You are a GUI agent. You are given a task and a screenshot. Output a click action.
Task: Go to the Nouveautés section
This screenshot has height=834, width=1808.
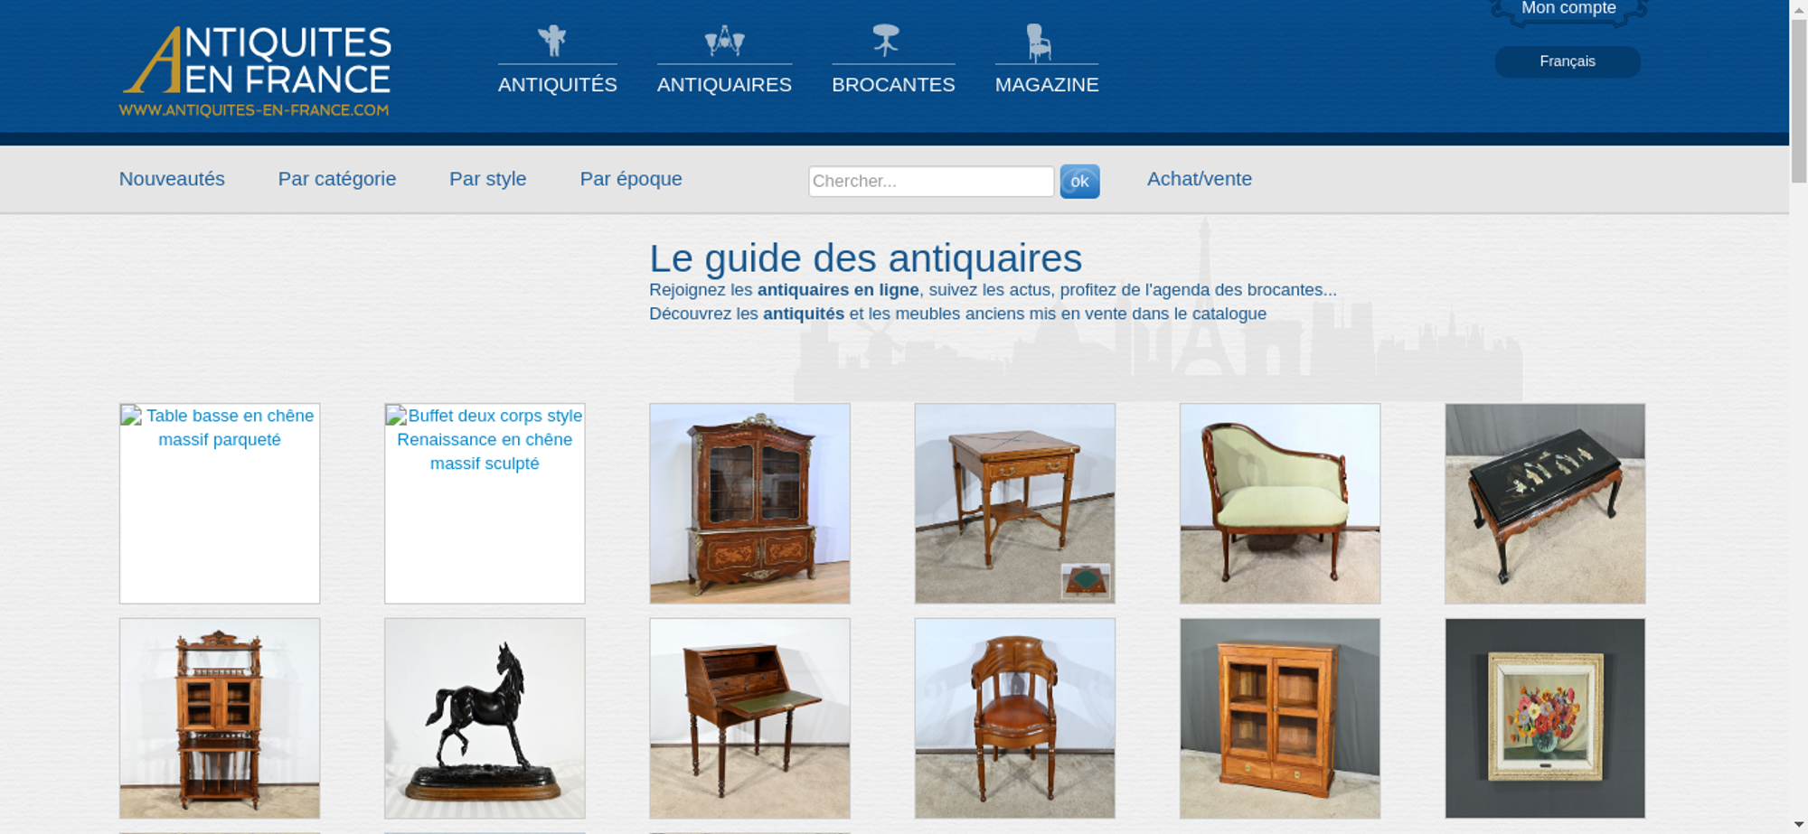point(172,179)
